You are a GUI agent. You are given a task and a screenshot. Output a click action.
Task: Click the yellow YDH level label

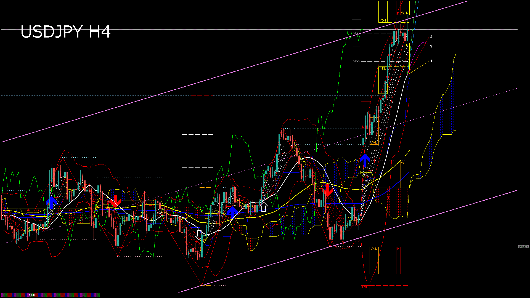383,20
